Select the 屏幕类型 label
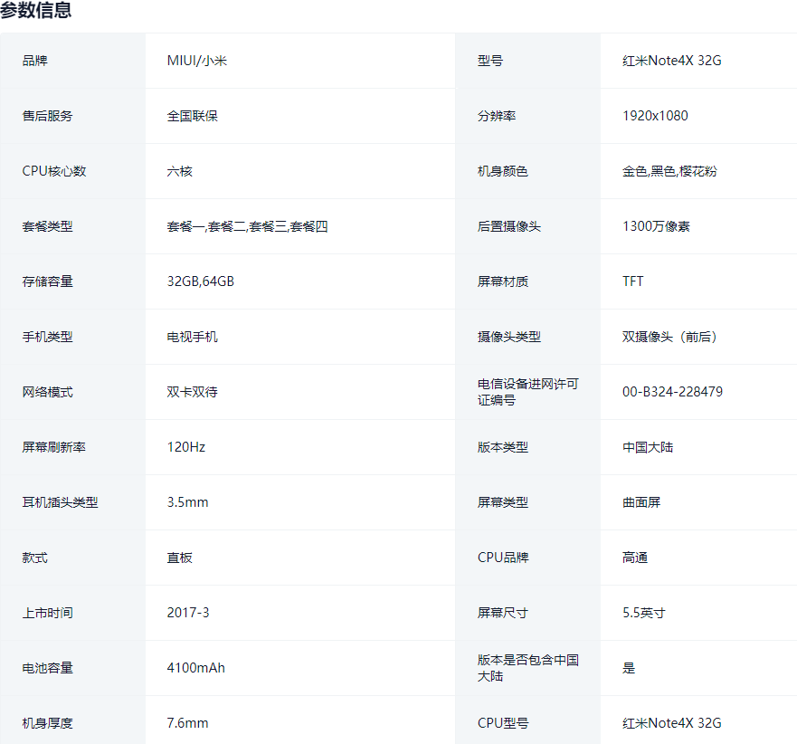The height and width of the screenshot is (744, 797). [503, 502]
